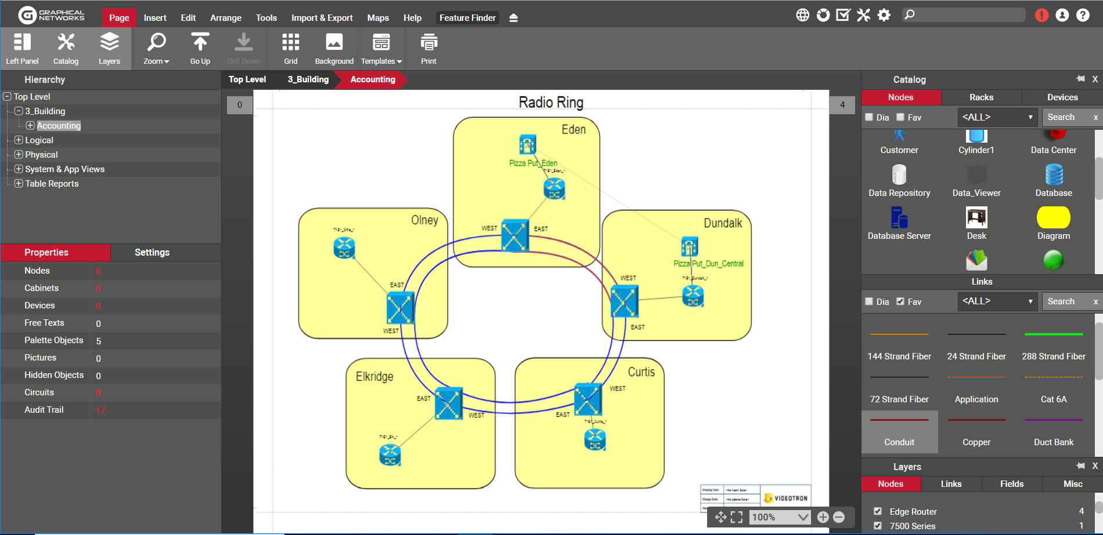Click the Feature Finder button
The image size is (1103, 535).
point(467,18)
